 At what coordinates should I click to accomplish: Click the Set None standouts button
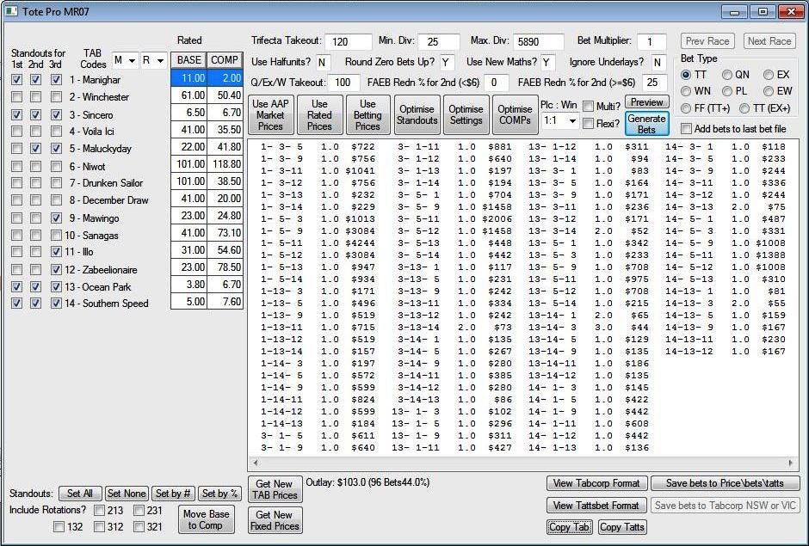pos(127,494)
